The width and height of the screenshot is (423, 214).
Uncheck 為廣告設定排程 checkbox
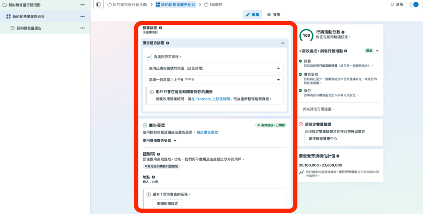[x=149, y=57]
